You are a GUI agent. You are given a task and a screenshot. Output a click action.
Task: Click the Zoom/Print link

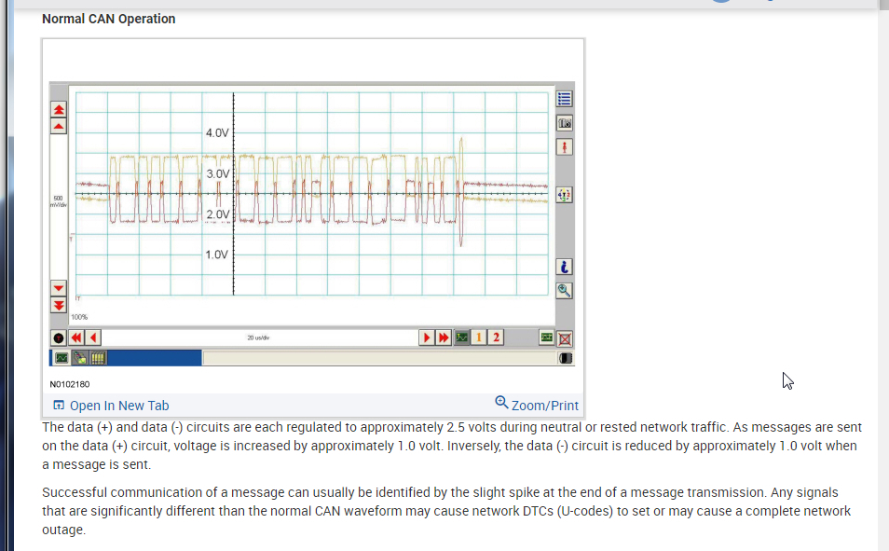pyautogui.click(x=545, y=406)
